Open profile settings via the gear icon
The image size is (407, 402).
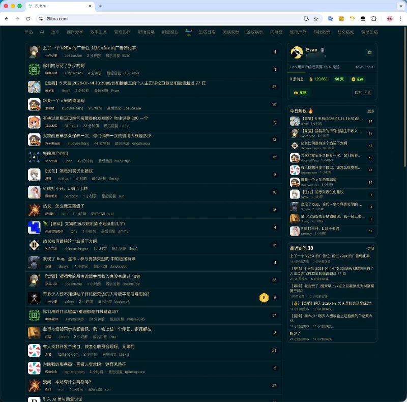pos(370,52)
